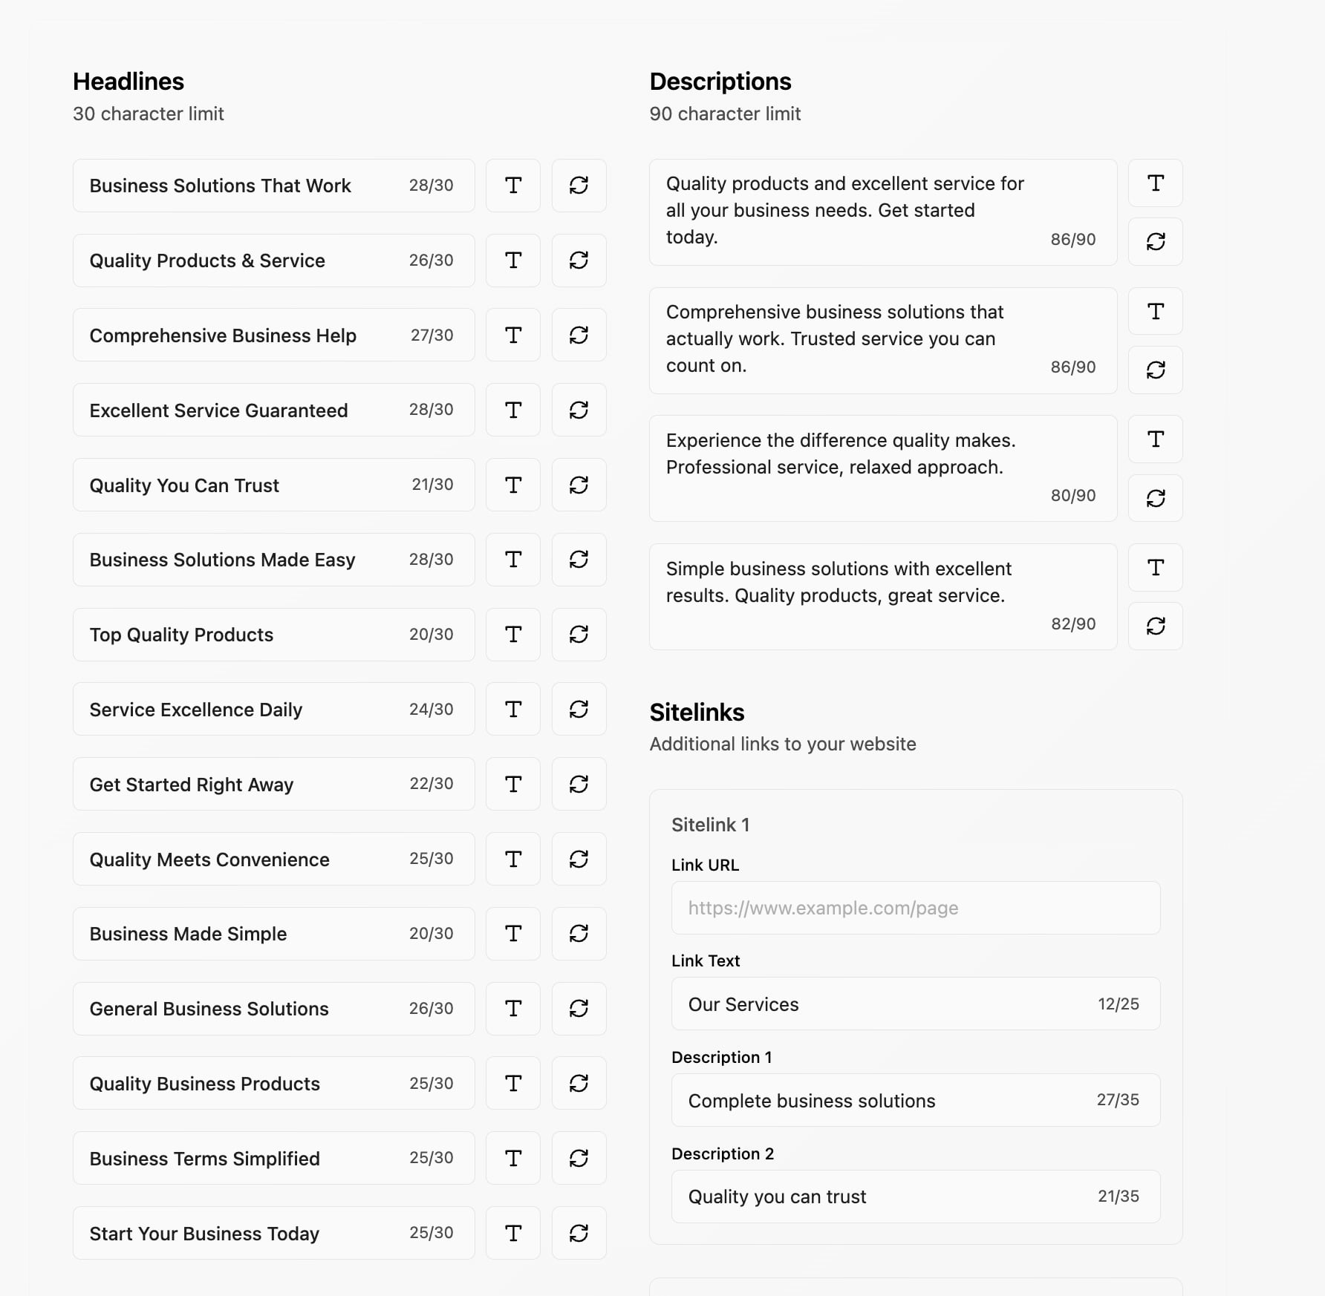Focus the 'Complete business solutions' description field

(884, 1101)
